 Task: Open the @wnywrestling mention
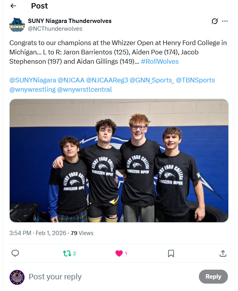[33, 89]
